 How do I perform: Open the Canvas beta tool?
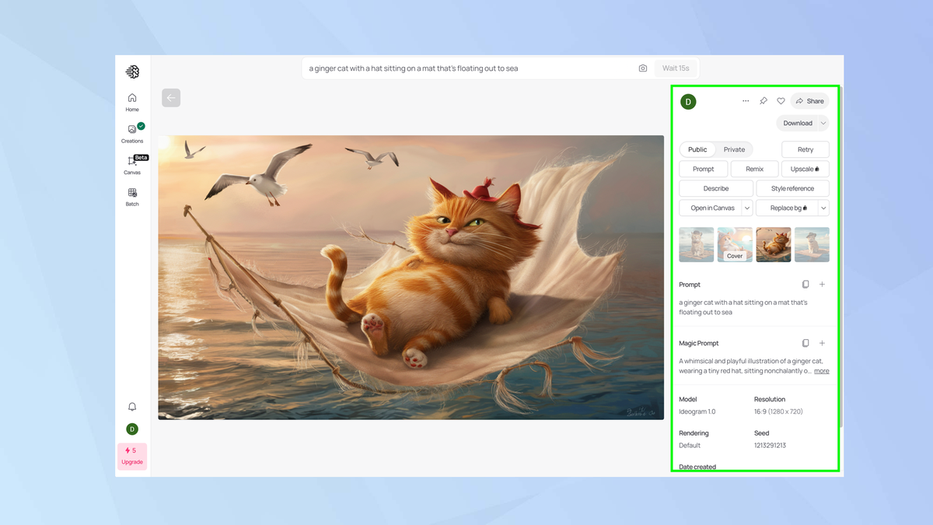point(132,165)
